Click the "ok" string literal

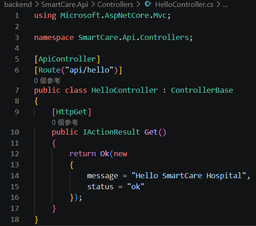pyautogui.click(x=136, y=186)
